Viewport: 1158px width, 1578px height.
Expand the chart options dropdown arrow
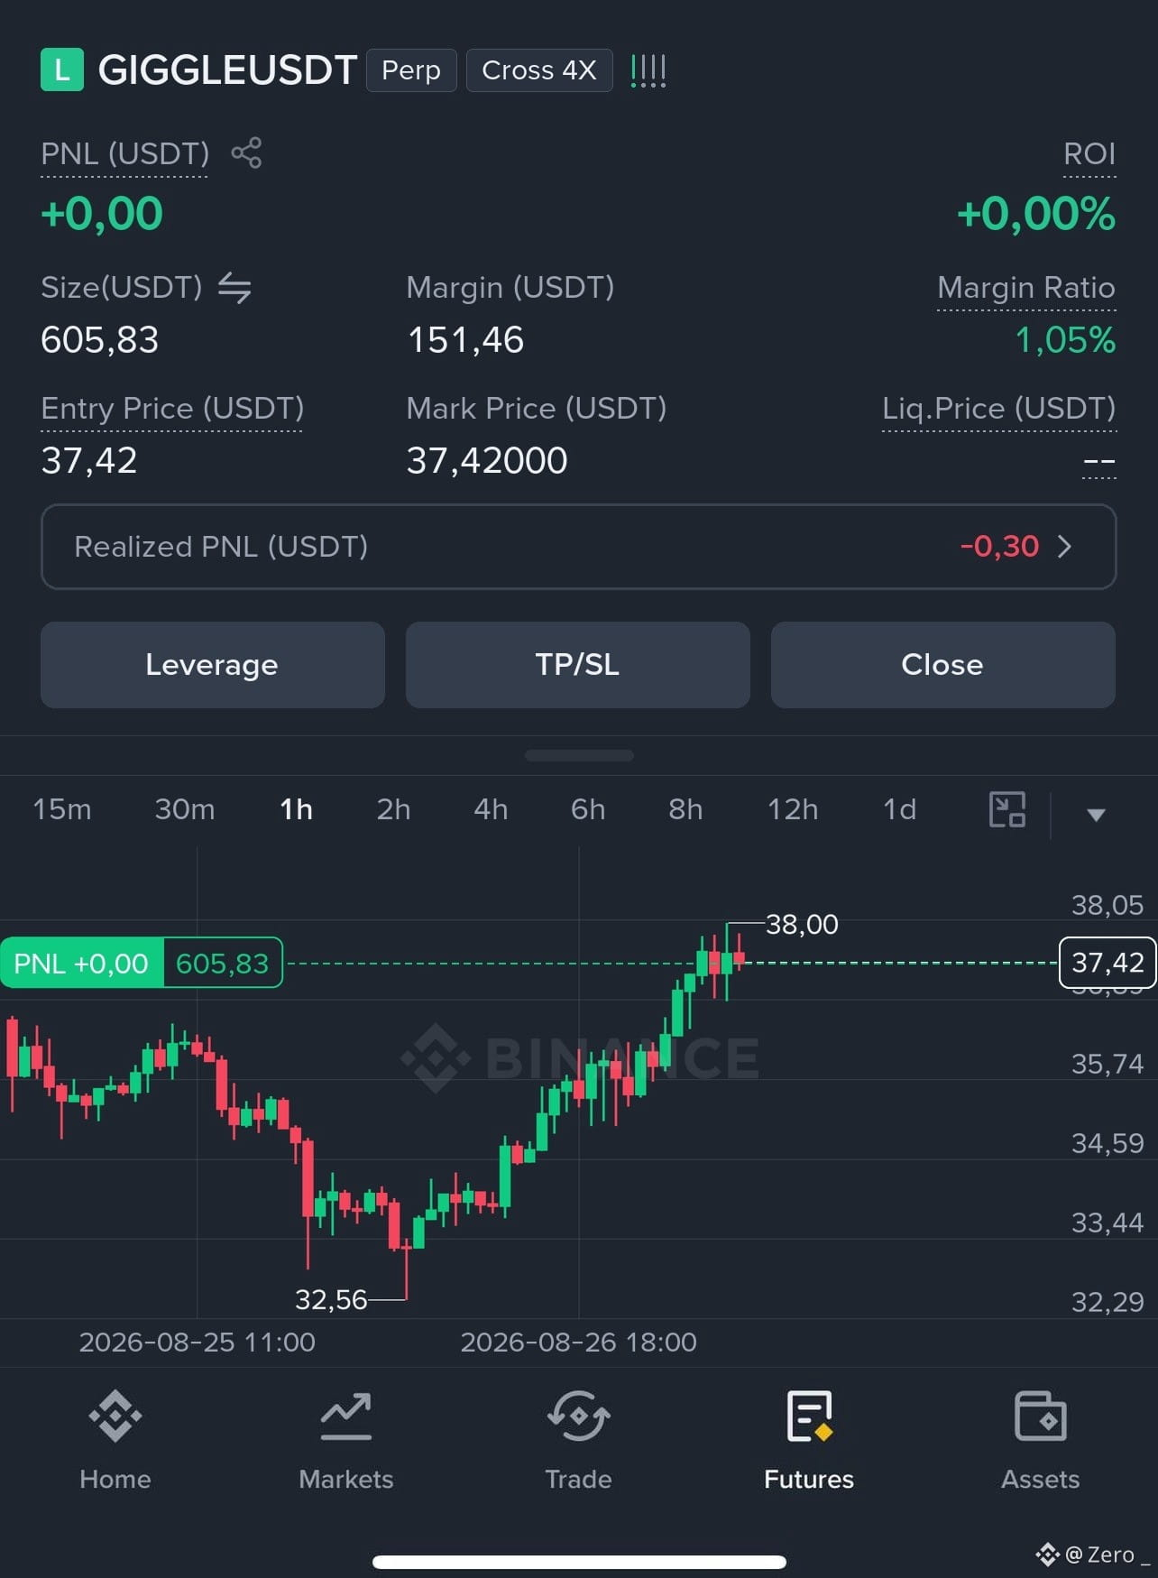pyautogui.click(x=1096, y=815)
